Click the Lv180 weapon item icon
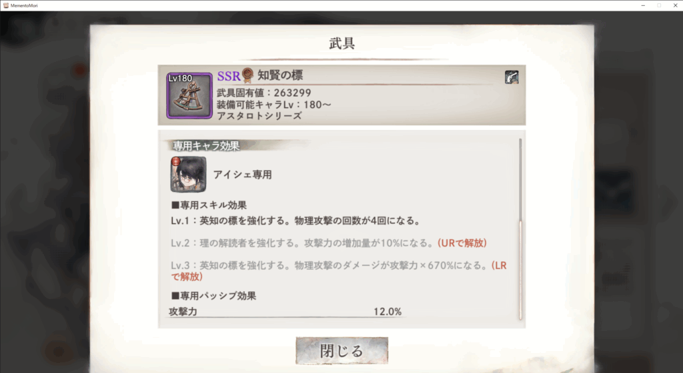Image resolution: width=683 pixels, height=373 pixels. (189, 96)
